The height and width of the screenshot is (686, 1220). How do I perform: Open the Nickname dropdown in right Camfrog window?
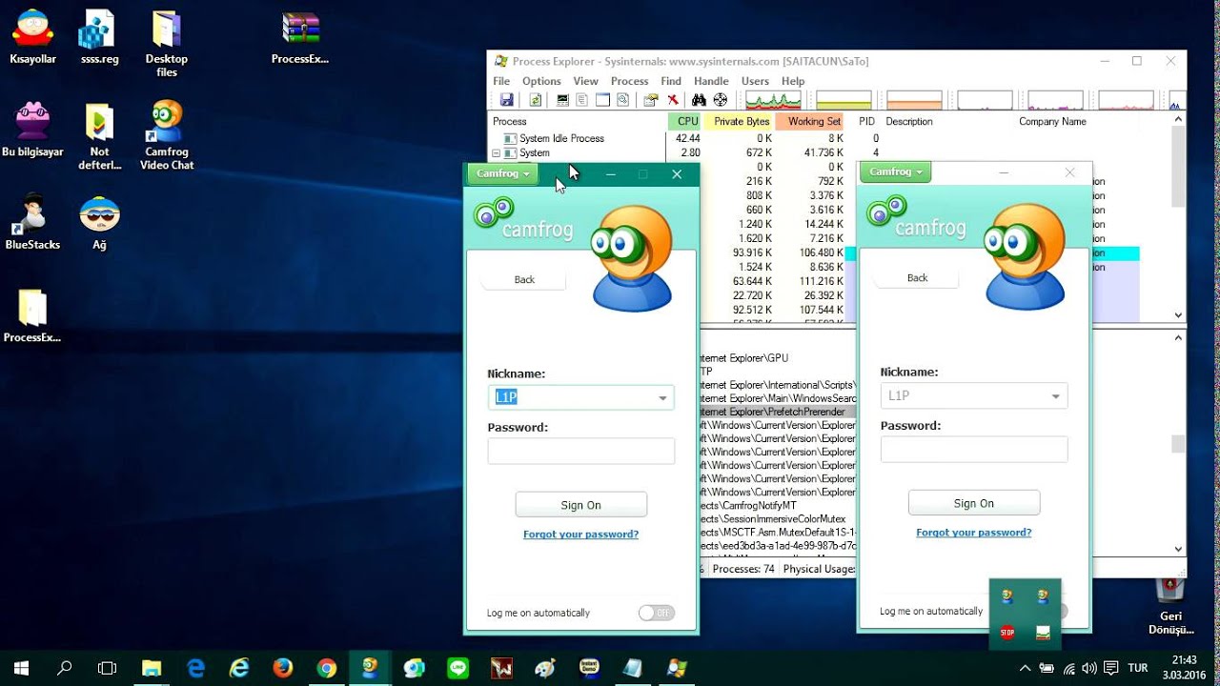[1055, 396]
